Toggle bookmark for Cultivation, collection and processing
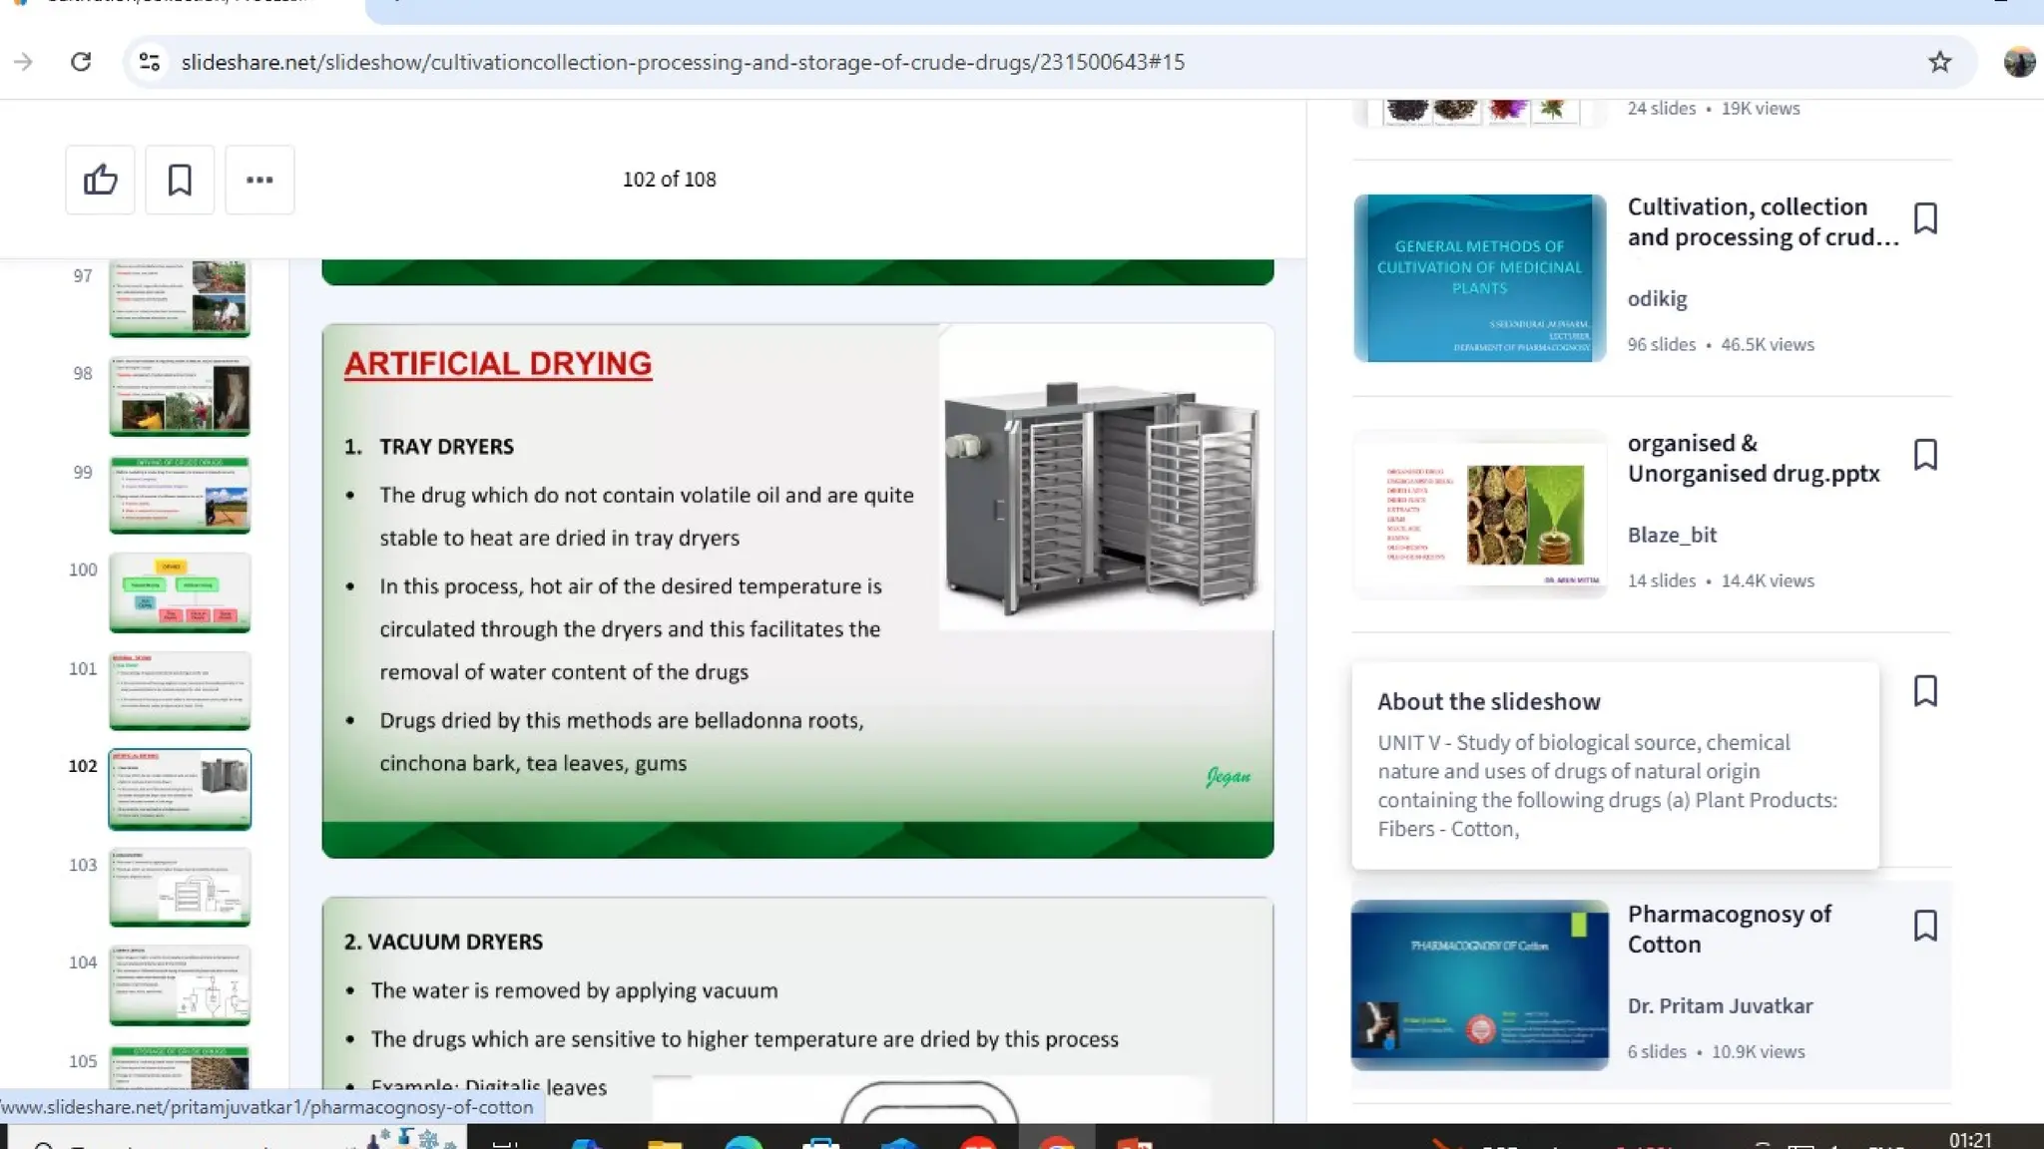The width and height of the screenshot is (2044, 1149). click(x=1925, y=218)
